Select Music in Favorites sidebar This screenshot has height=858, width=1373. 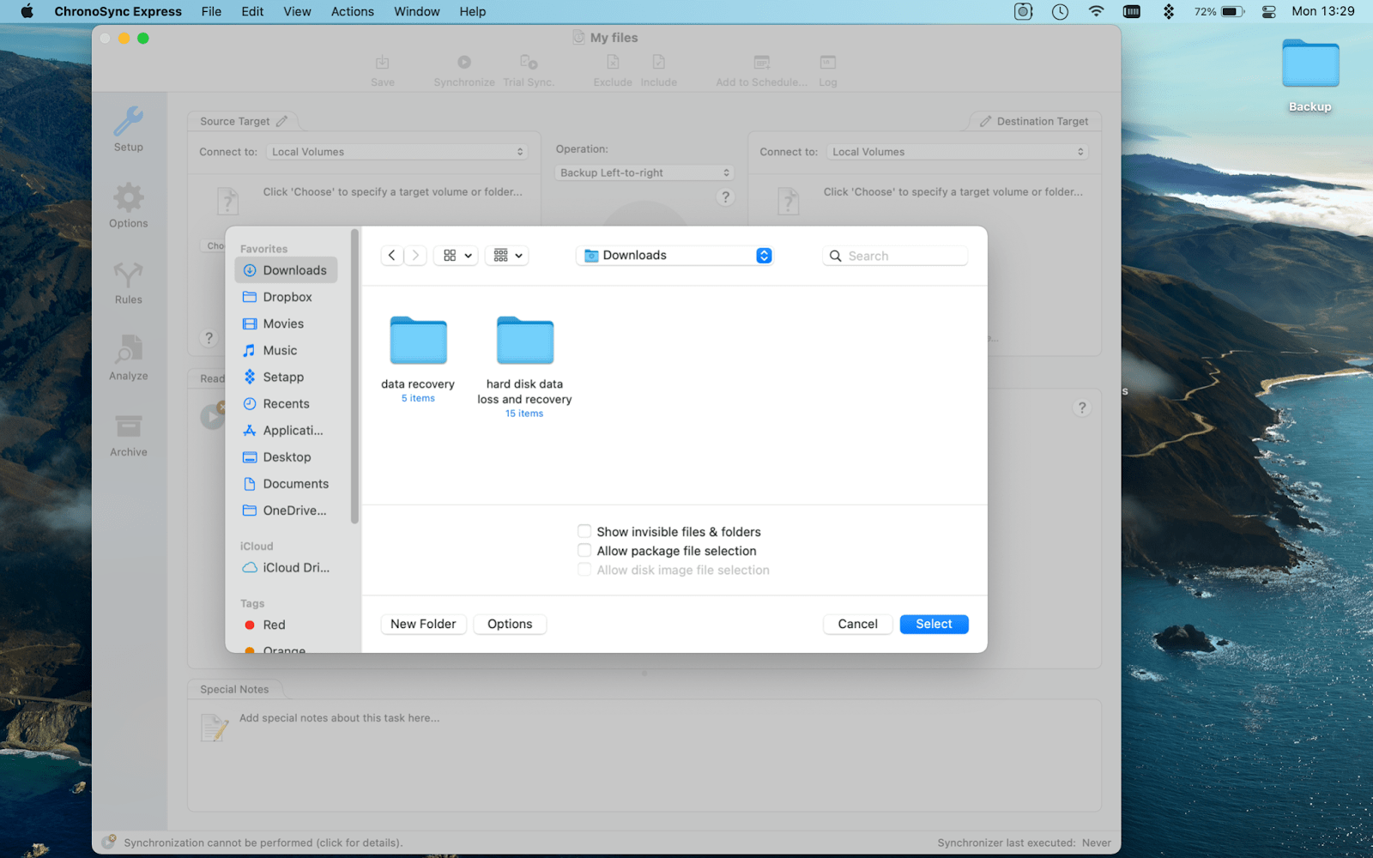tap(286, 350)
